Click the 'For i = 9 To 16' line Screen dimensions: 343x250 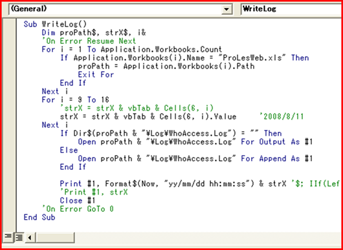pos(76,100)
